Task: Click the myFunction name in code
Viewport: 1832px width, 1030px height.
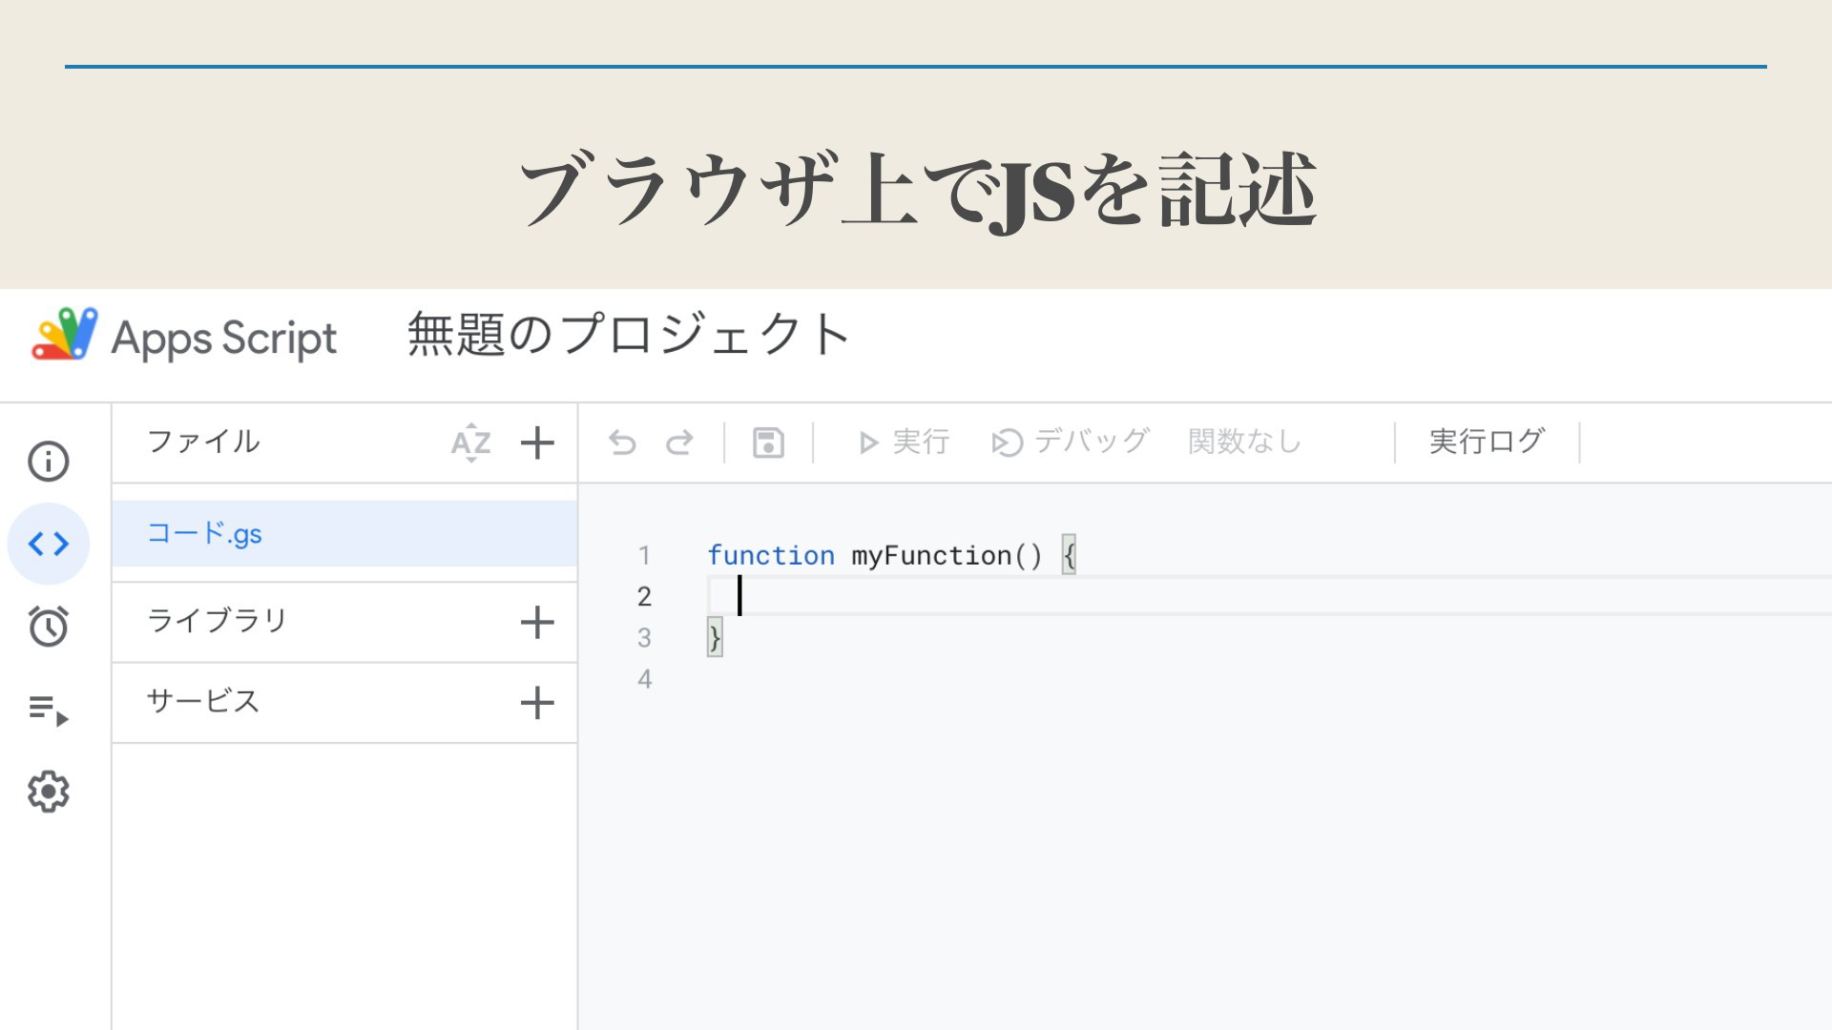Action: 931,555
